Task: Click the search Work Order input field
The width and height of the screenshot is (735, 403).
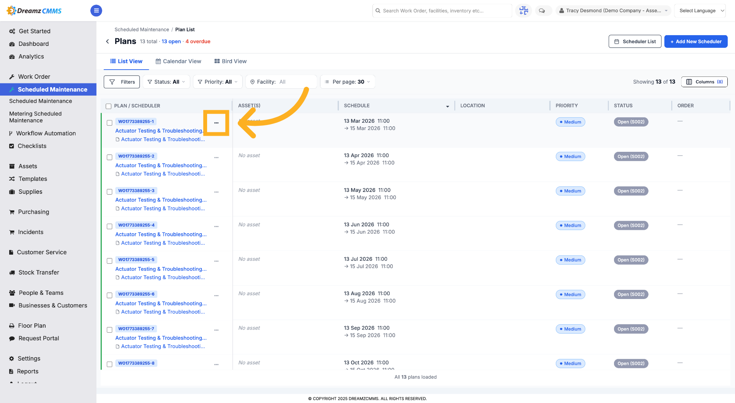Action: coord(442,11)
